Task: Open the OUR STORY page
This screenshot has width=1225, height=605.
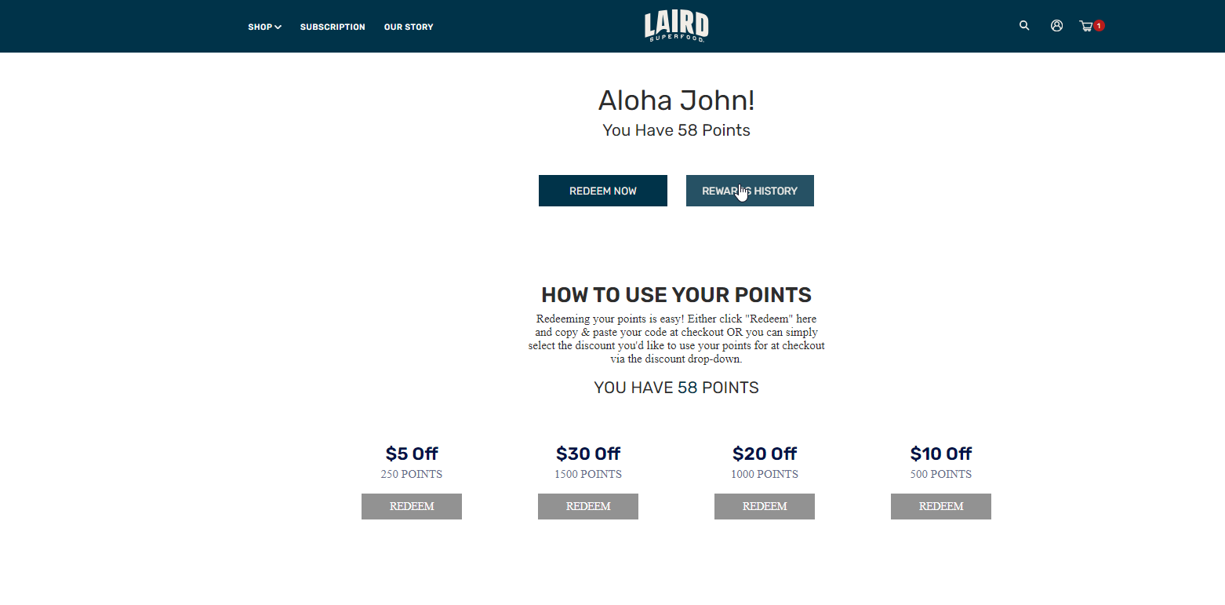Action: [409, 27]
